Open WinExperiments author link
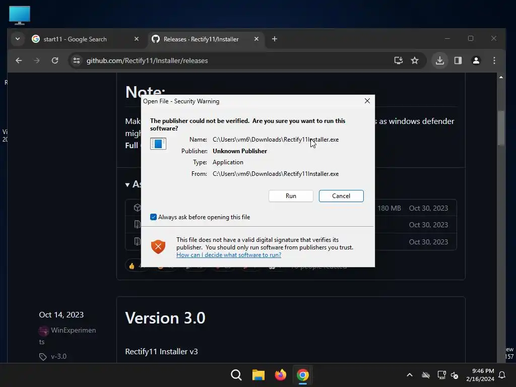The height and width of the screenshot is (387, 516). pos(68,336)
